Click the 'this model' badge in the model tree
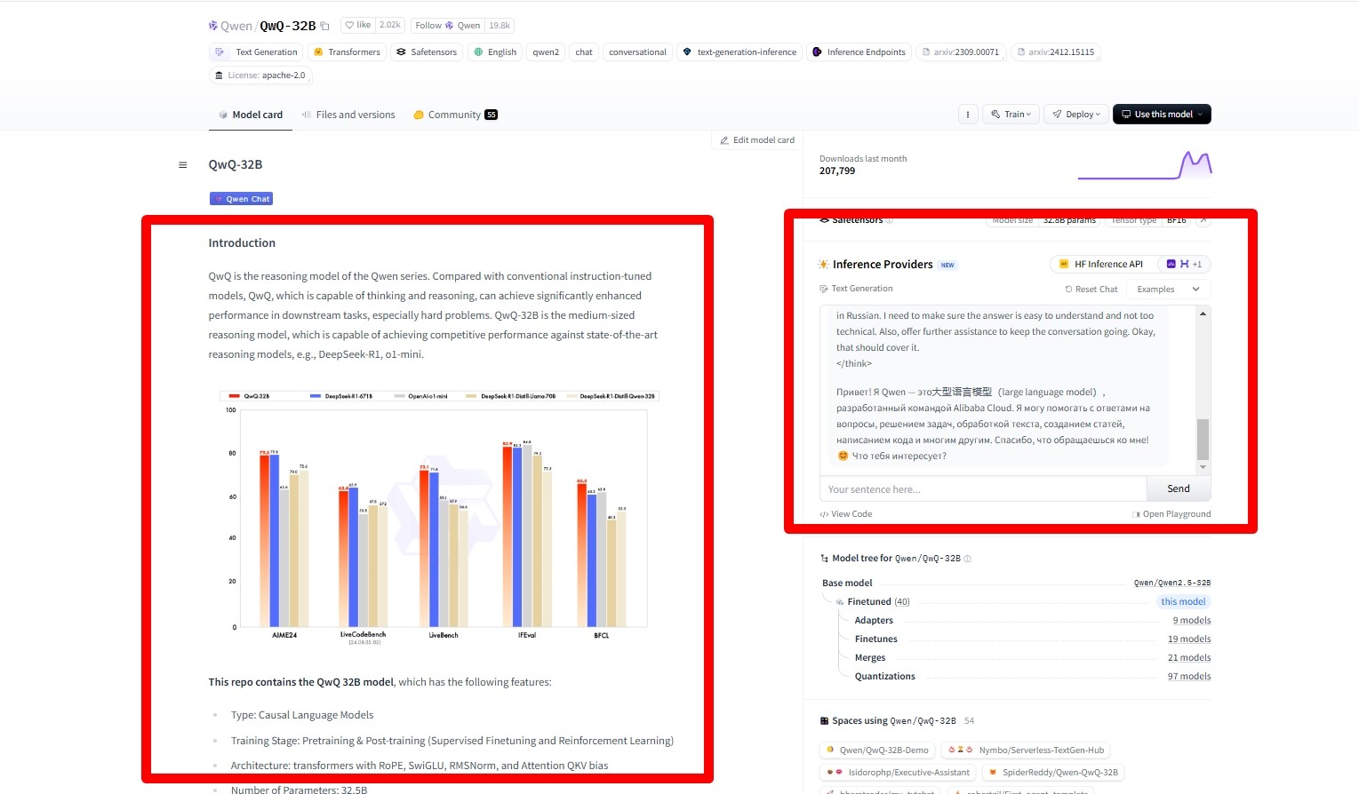This screenshot has height=794, width=1359. click(1183, 601)
